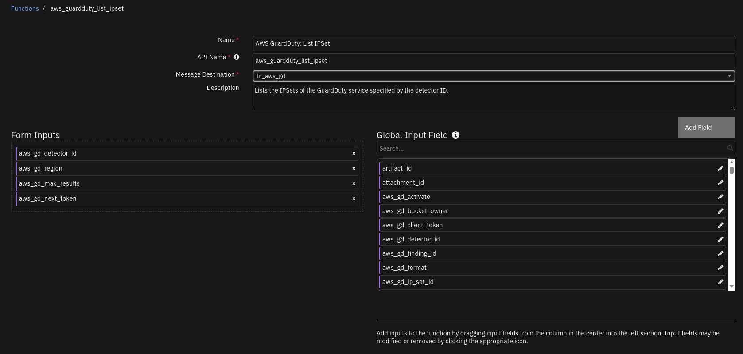Remove aws_gd_detector_id from Form Inputs
Viewport: 743px width, 354px height.
click(354, 153)
